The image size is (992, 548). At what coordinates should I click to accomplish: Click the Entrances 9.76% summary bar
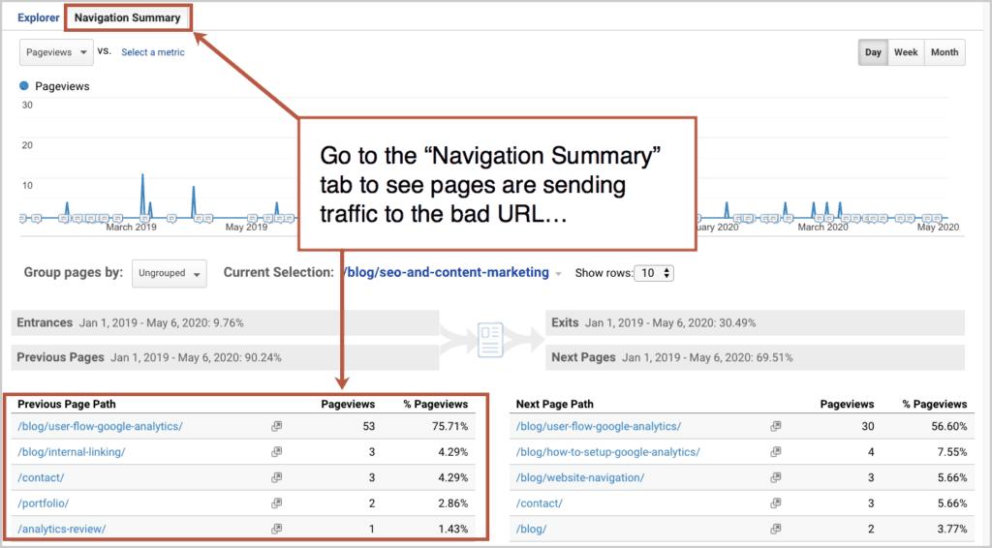225,322
